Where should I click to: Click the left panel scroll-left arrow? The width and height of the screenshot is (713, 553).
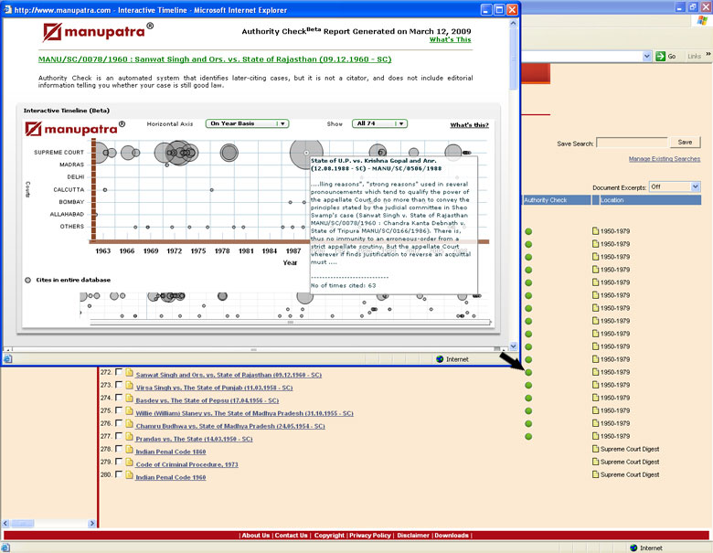(5, 524)
